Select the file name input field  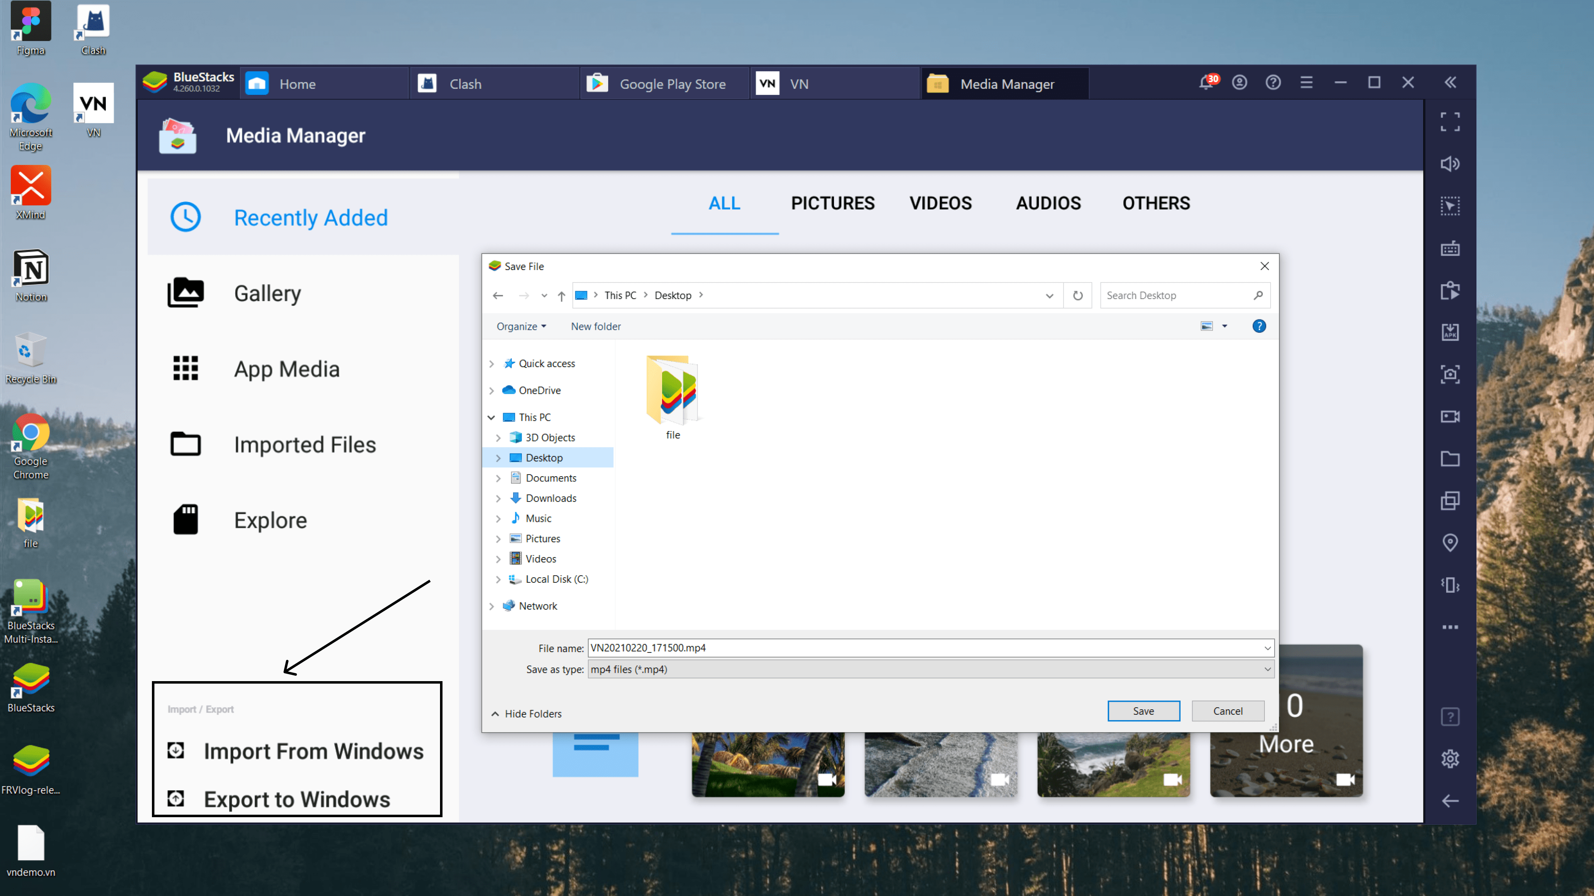[x=866, y=648]
